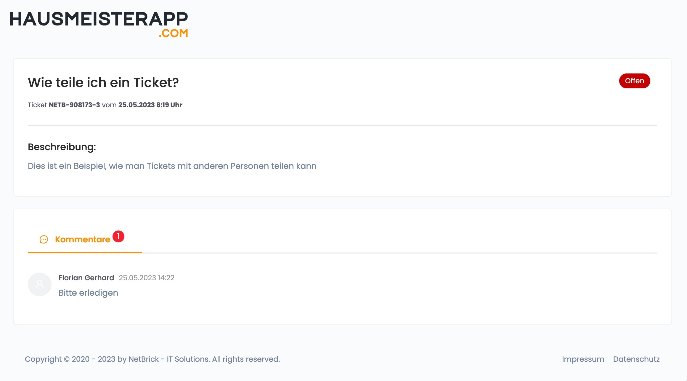Click the description text about sharing tickets
The image size is (687, 381).
[x=172, y=166]
